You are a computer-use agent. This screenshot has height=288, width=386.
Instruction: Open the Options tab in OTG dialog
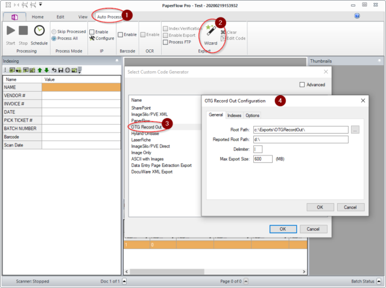(x=252, y=115)
